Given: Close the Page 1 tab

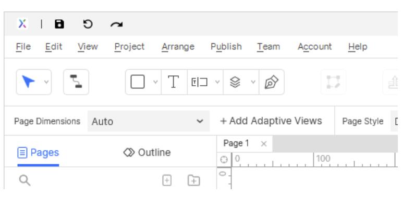Looking at the screenshot, I should tap(263, 144).
